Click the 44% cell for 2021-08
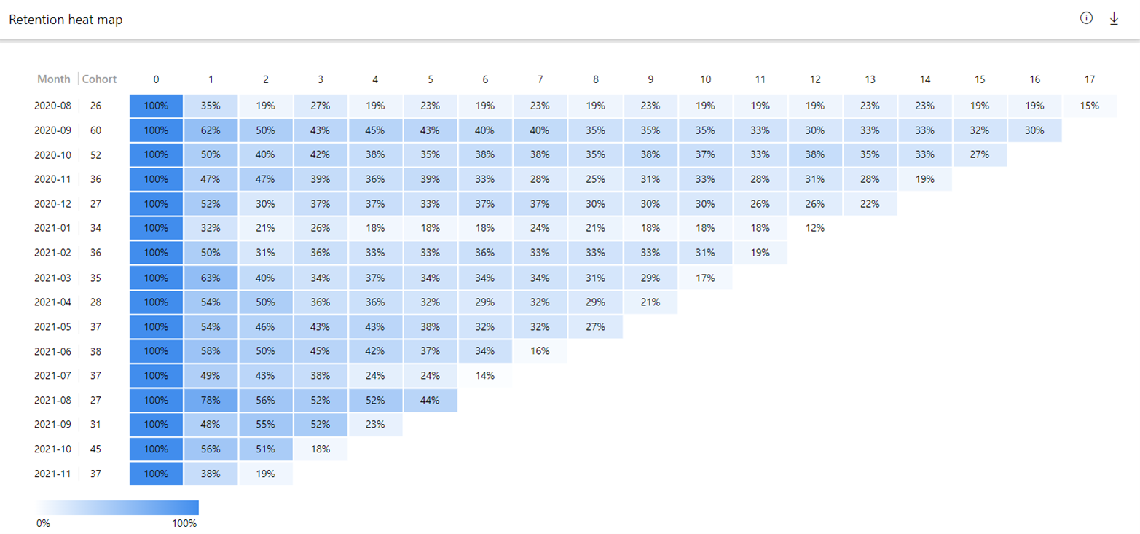 431,400
